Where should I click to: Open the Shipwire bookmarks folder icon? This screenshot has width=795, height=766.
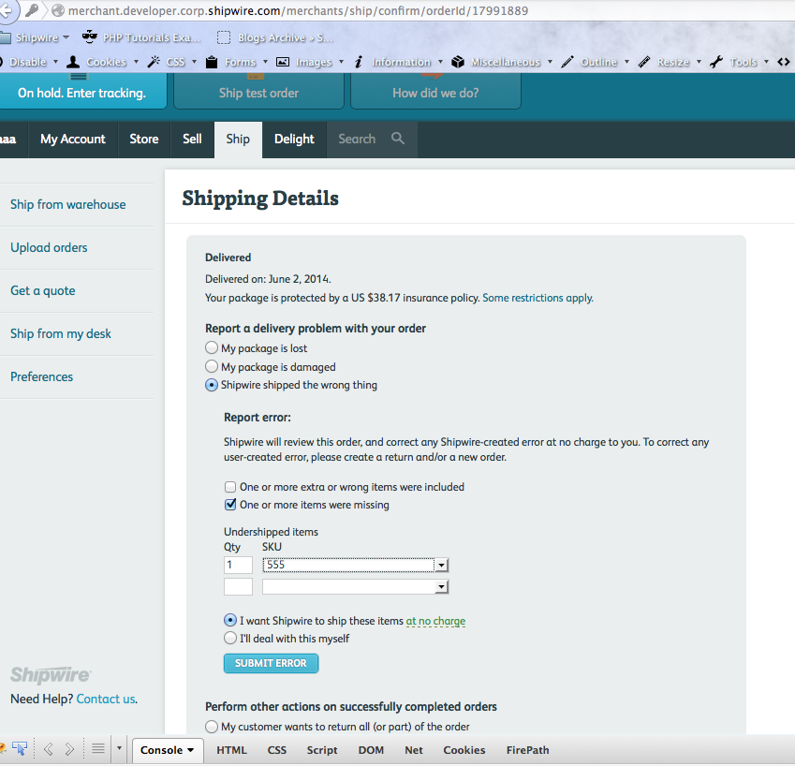pyautogui.click(x=5, y=37)
